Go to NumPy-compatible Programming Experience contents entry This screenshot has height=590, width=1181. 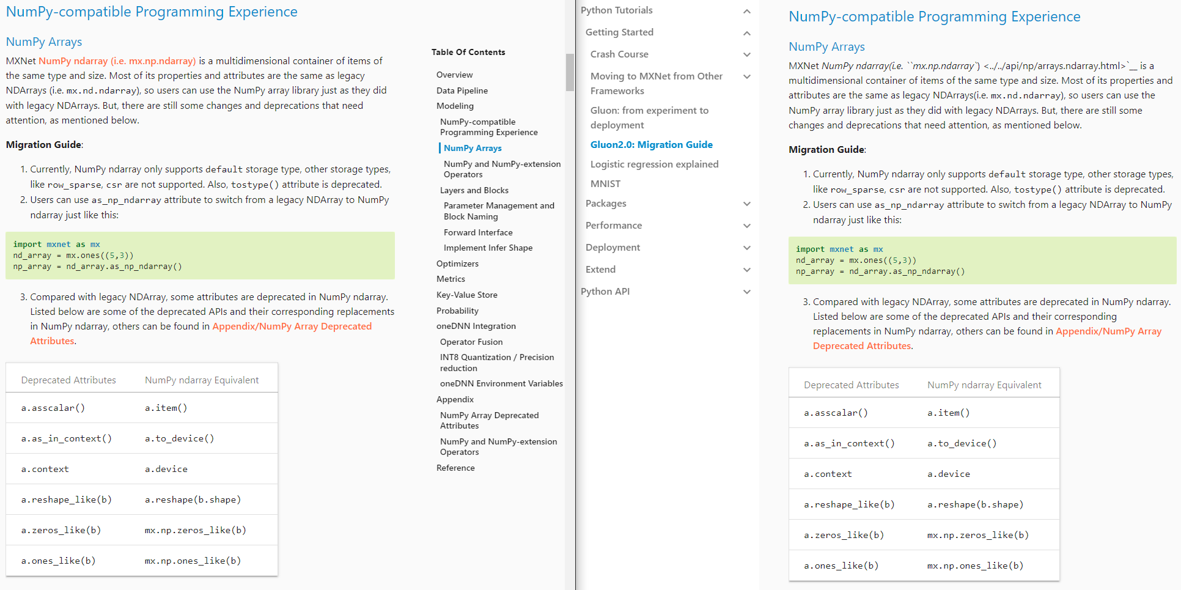point(489,127)
